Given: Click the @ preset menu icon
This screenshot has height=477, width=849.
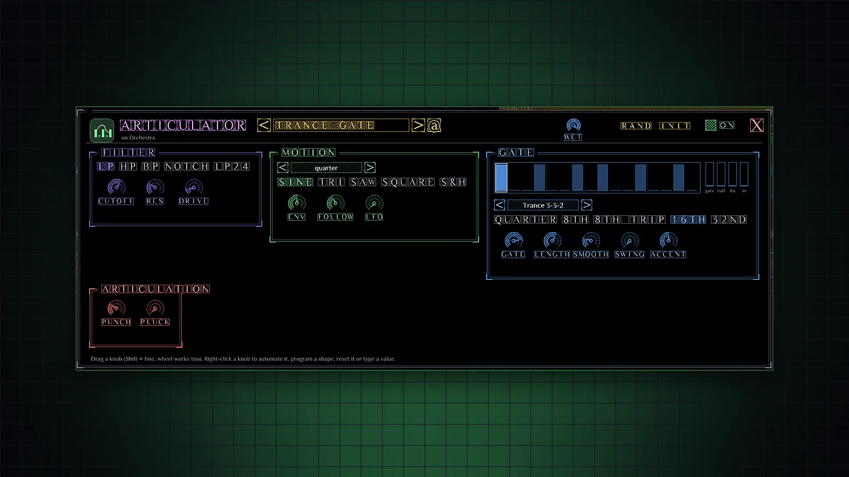Looking at the screenshot, I should (x=434, y=126).
